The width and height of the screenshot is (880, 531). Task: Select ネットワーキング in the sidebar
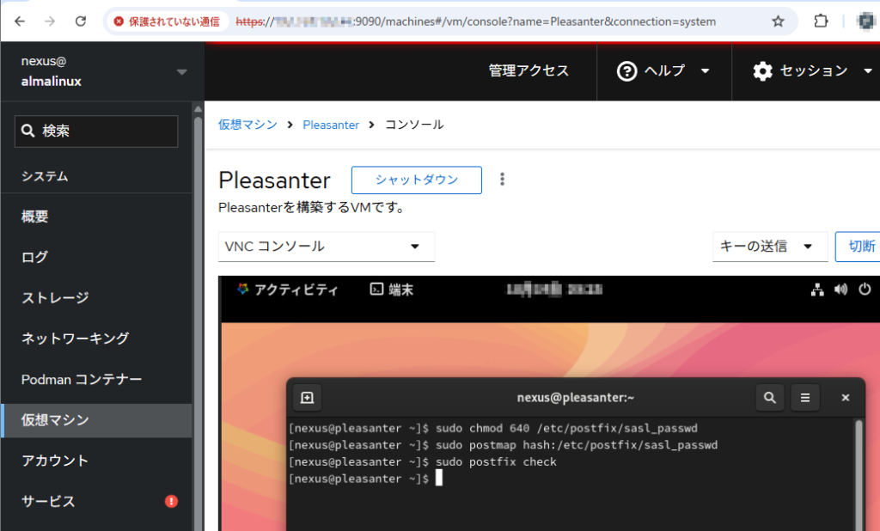pos(75,339)
